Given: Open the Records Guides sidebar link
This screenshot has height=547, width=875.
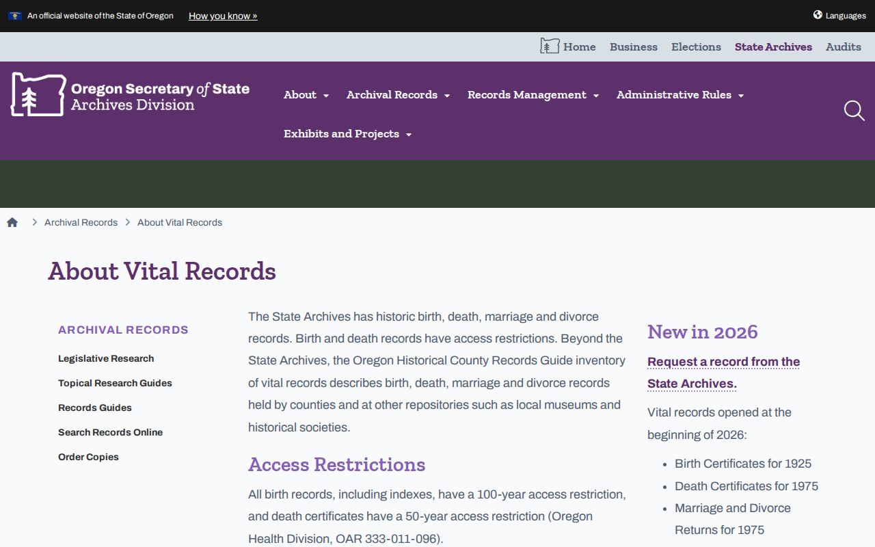Looking at the screenshot, I should coord(95,408).
